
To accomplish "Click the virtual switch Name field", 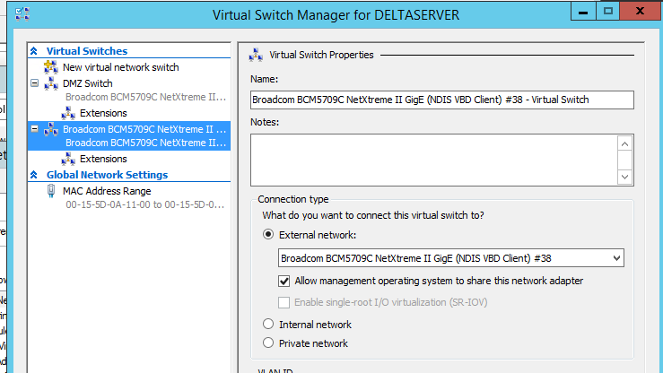I will coord(442,100).
